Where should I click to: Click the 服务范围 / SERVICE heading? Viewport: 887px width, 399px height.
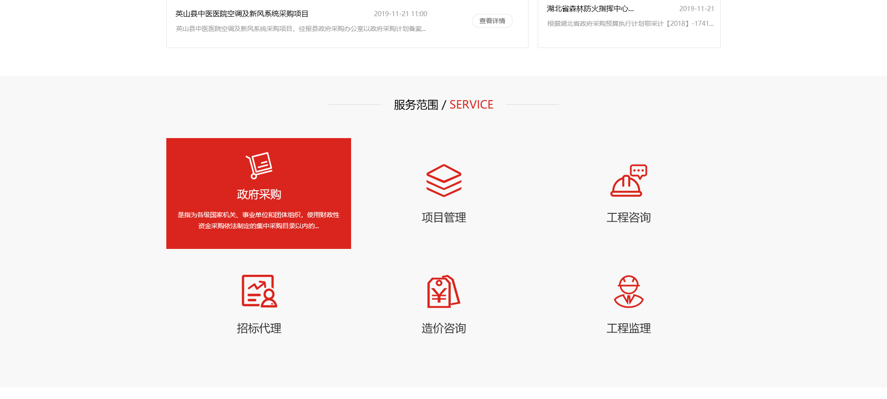(443, 105)
